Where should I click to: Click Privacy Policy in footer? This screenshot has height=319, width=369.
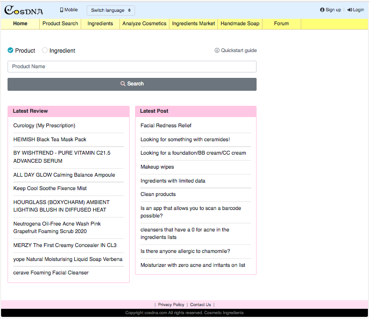(171, 305)
